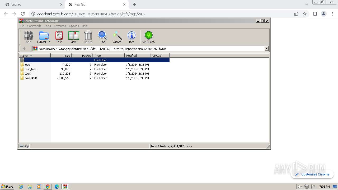Open File Explorer from taskbar
The height and width of the screenshot is (190, 338).
[x=30, y=187]
